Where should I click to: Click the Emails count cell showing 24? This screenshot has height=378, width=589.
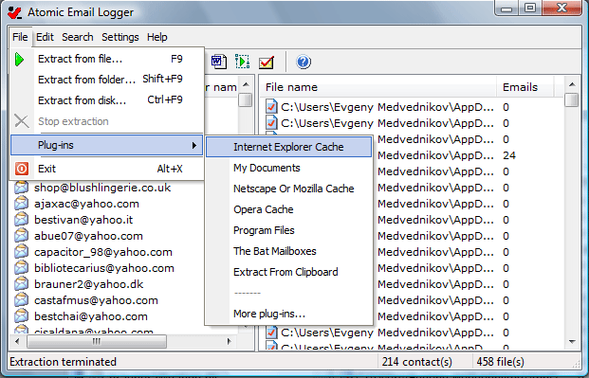pyautogui.click(x=509, y=155)
